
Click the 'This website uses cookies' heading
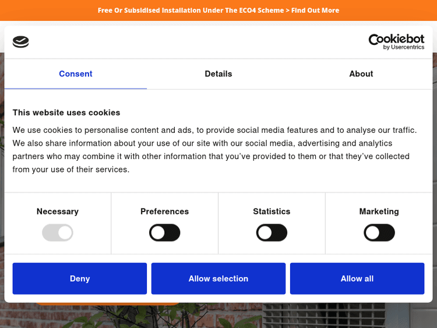[66, 112]
